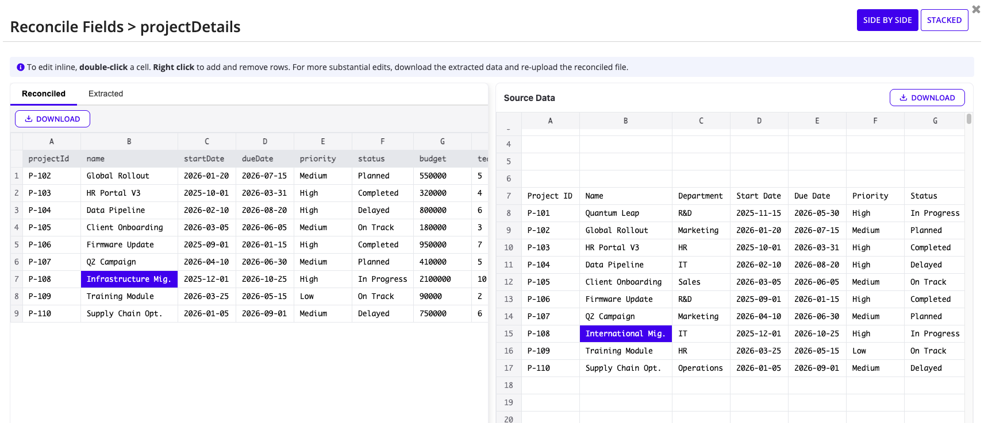This screenshot has width=988, height=423.
Task: Download the reconciled data
Action: pyautogui.click(x=52, y=119)
